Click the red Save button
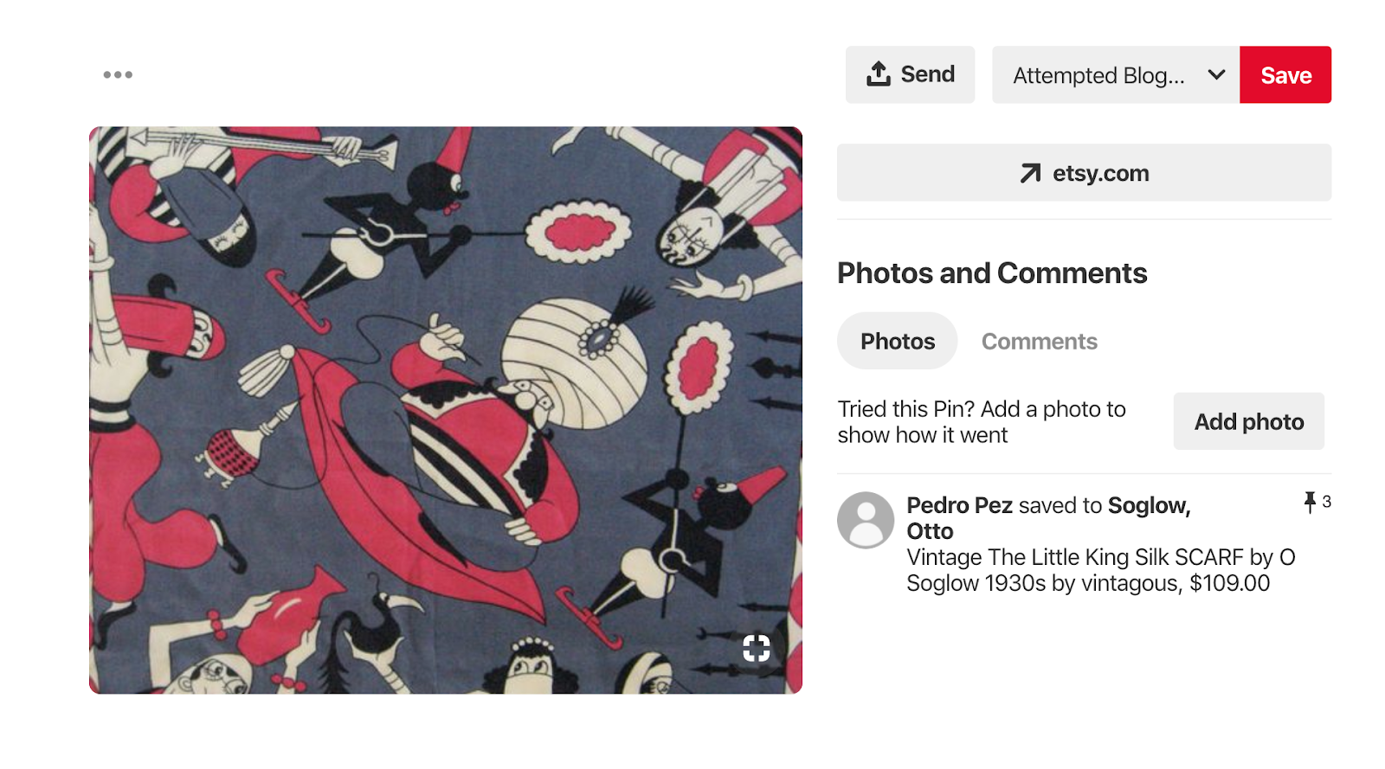1385x769 pixels. pos(1285,74)
